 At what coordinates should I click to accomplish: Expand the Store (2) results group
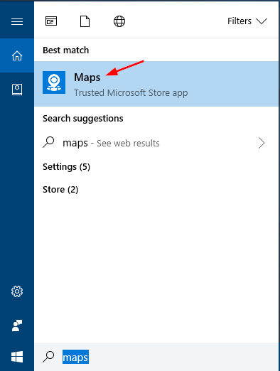tap(60, 190)
